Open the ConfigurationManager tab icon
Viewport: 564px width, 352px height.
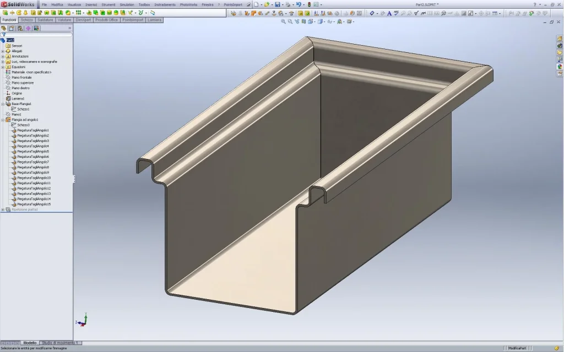[x=20, y=28]
